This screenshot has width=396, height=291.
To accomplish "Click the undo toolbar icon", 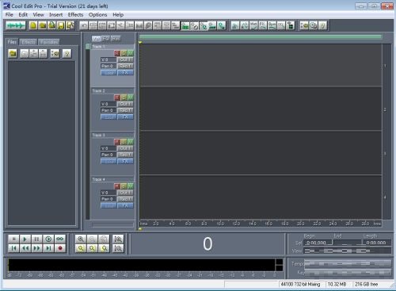I will coord(84,25).
